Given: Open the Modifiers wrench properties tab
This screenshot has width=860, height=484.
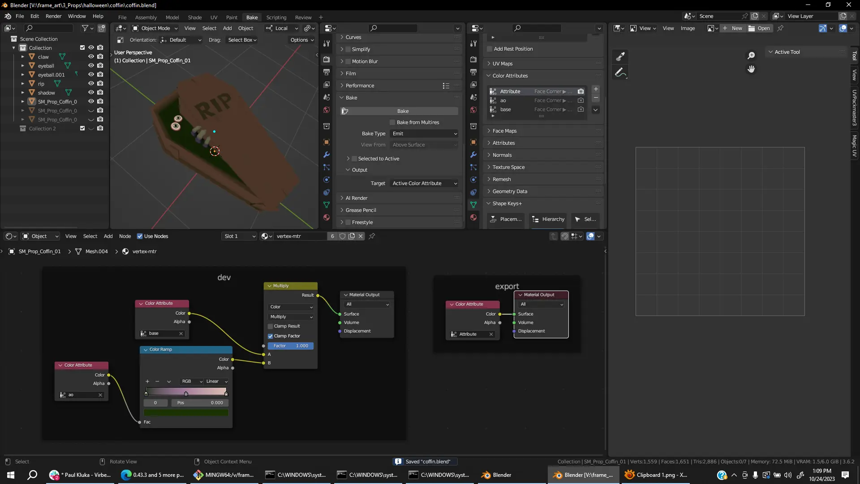Looking at the screenshot, I should tap(327, 155).
